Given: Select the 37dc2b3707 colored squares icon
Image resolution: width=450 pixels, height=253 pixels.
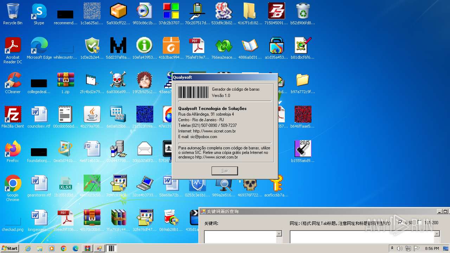Looking at the screenshot, I should click(171, 14).
